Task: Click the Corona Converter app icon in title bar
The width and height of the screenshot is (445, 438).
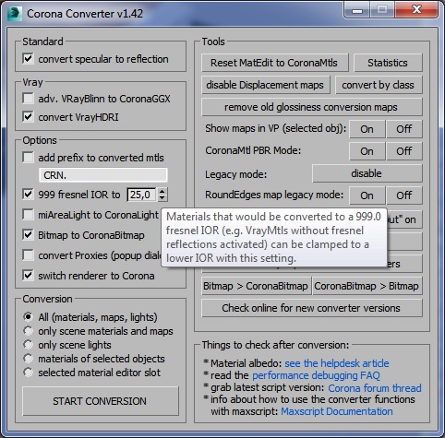Action: click(x=15, y=14)
